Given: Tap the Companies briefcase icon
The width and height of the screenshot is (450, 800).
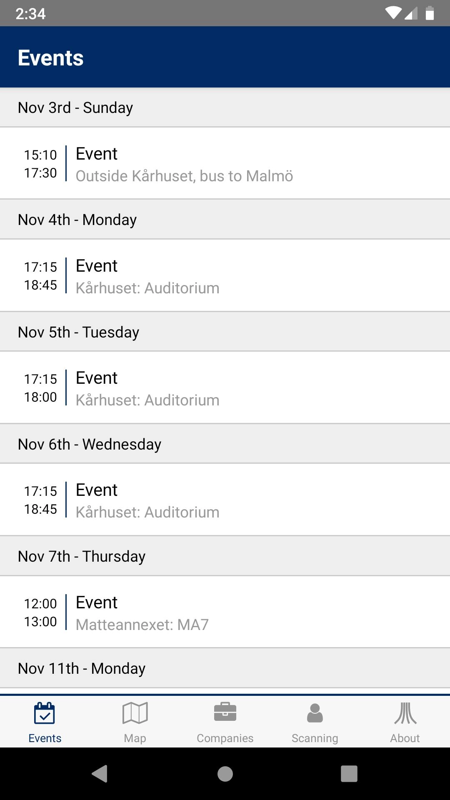Looking at the screenshot, I should pyautogui.click(x=225, y=712).
